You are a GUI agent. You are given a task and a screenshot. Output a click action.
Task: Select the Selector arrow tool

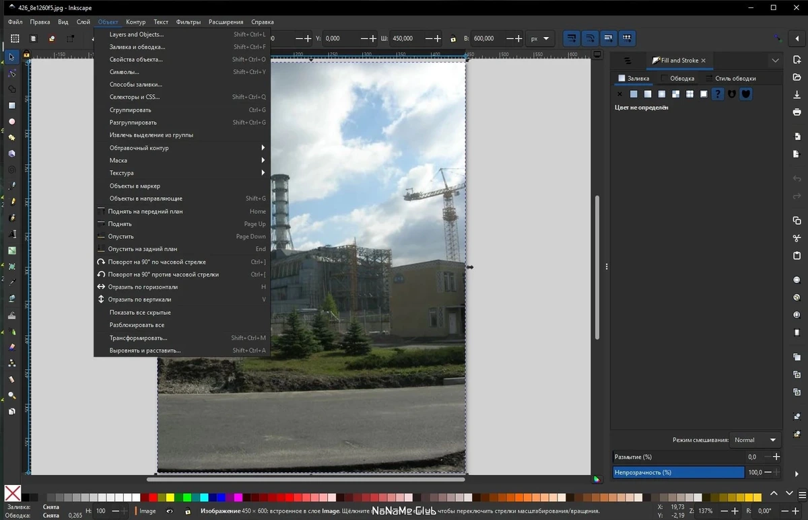(x=12, y=57)
